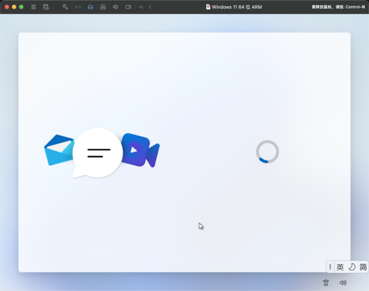Switch input mode via 英 indicator

click(340, 267)
